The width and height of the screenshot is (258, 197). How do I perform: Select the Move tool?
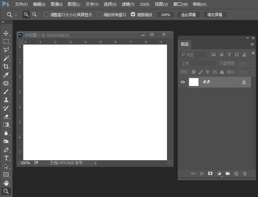click(x=6, y=33)
